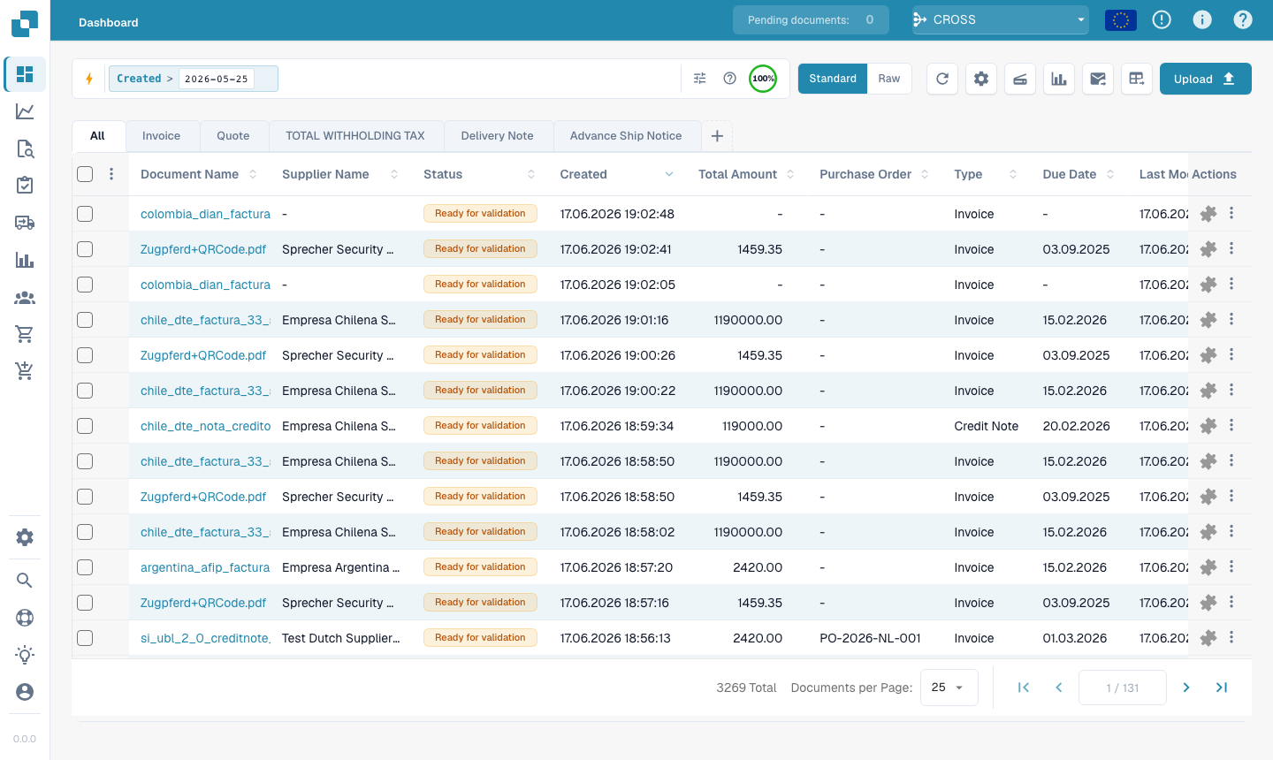
Task: Open the lightbulb tips icon in sidebar
Action: tap(25, 655)
